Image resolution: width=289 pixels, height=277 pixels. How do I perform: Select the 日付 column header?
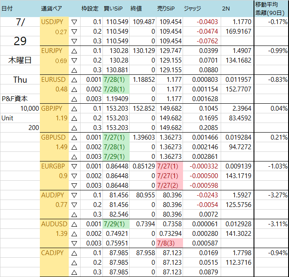tap(7, 8)
